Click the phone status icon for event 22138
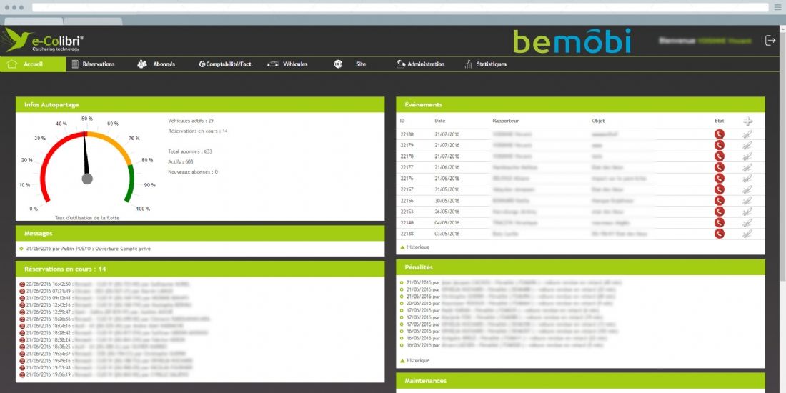 click(x=720, y=234)
